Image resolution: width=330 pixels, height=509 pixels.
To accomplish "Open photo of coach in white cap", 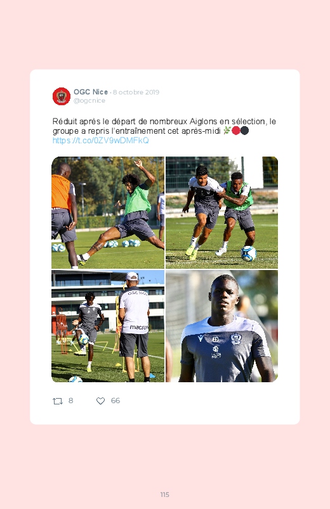I will (108, 326).
